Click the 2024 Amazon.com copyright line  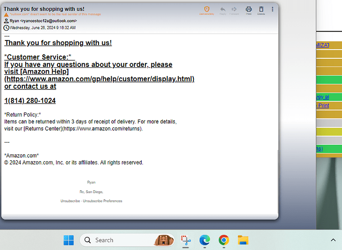[x=74, y=163]
